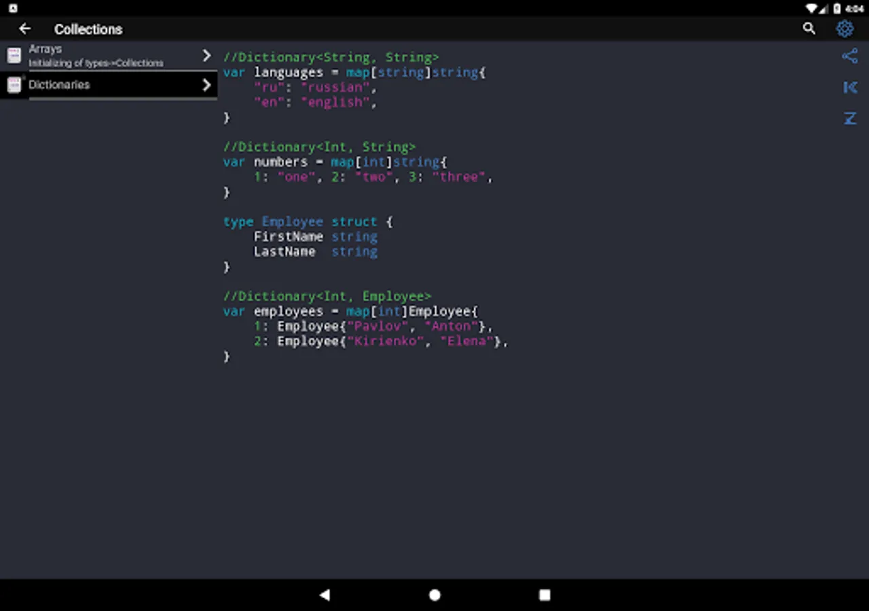
Task: Tap the document icon beside Arrays
Action: [x=14, y=56]
